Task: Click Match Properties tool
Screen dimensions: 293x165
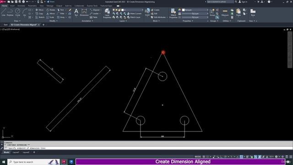Action: (173, 13)
